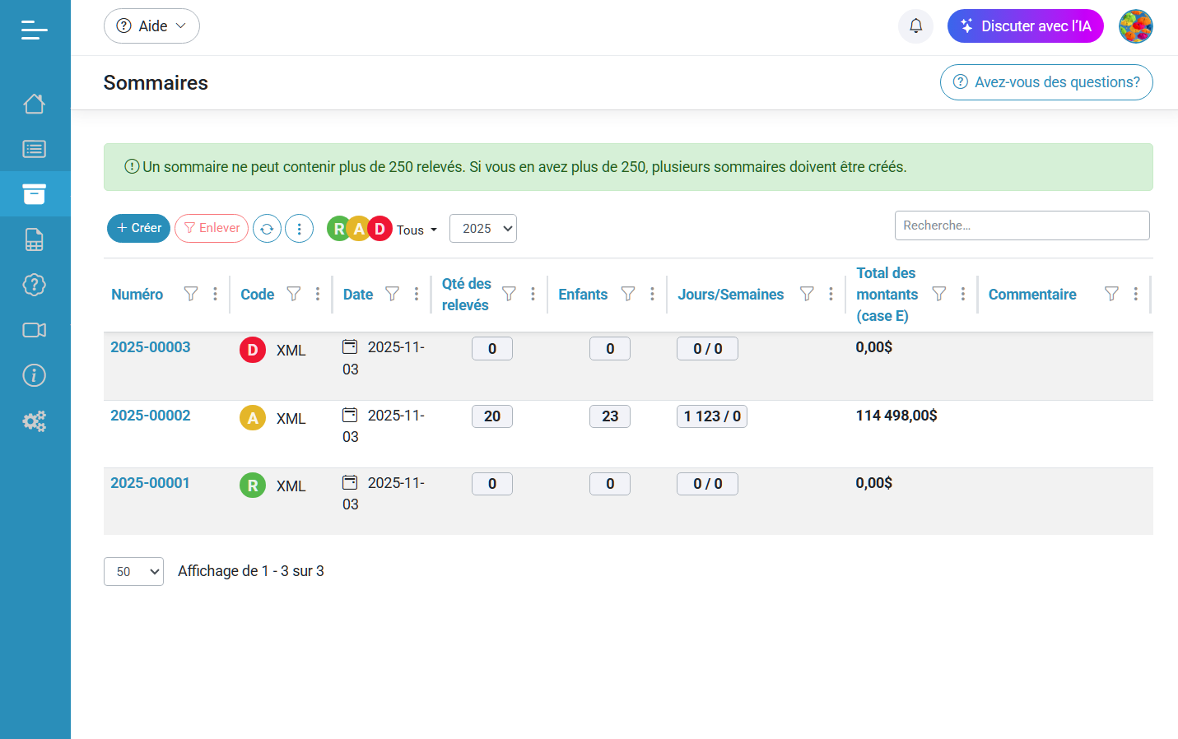This screenshot has height=739, width=1178.
Task: Open filter on Enfants column
Action: click(628, 294)
